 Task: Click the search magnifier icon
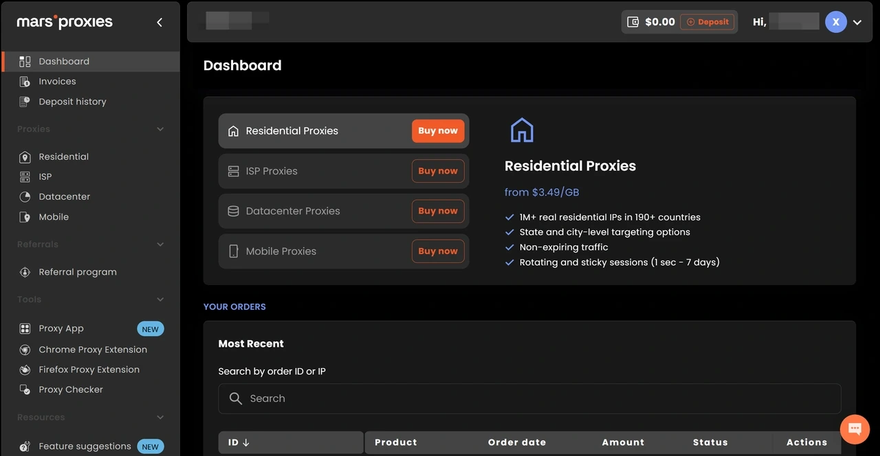(236, 398)
